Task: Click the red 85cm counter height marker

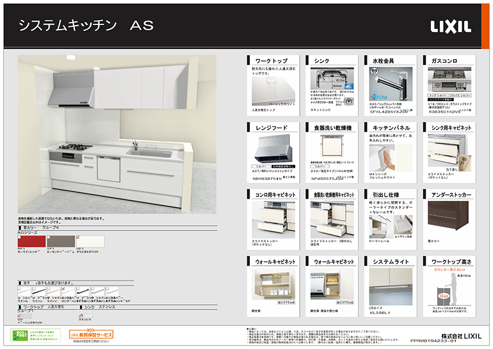Action: click(443, 296)
